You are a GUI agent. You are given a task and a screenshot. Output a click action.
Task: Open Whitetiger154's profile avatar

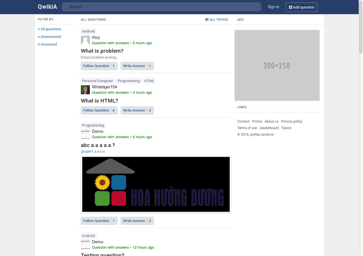pos(85,90)
